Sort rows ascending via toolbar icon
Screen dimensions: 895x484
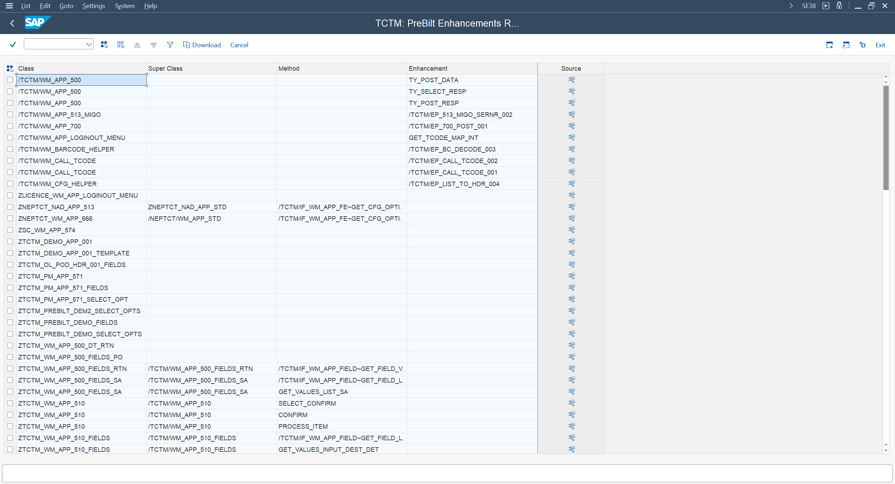137,45
